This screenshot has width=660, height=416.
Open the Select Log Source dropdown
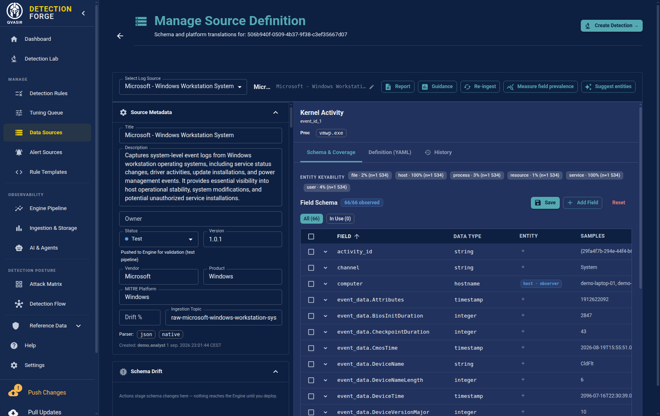click(183, 86)
